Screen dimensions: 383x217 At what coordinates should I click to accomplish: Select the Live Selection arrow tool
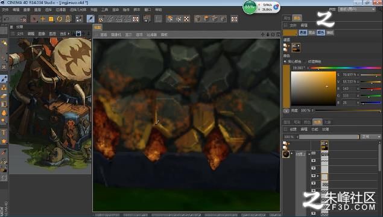coord(35,19)
